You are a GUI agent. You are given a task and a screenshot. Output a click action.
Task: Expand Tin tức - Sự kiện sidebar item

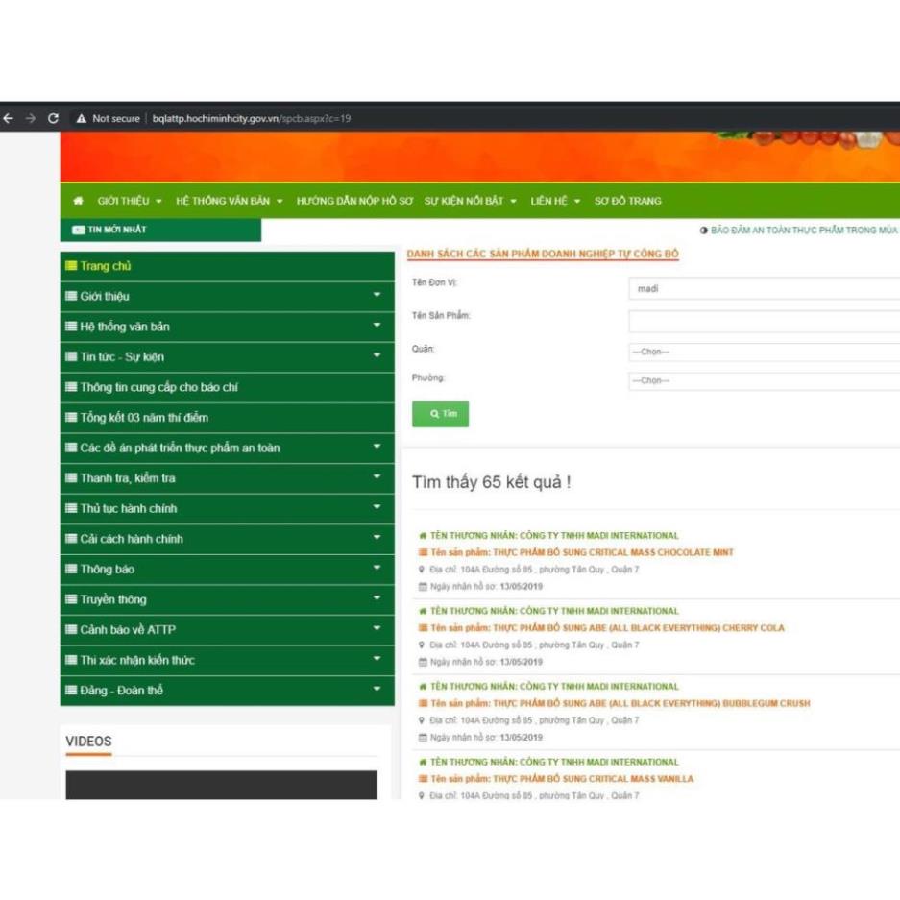point(377,356)
